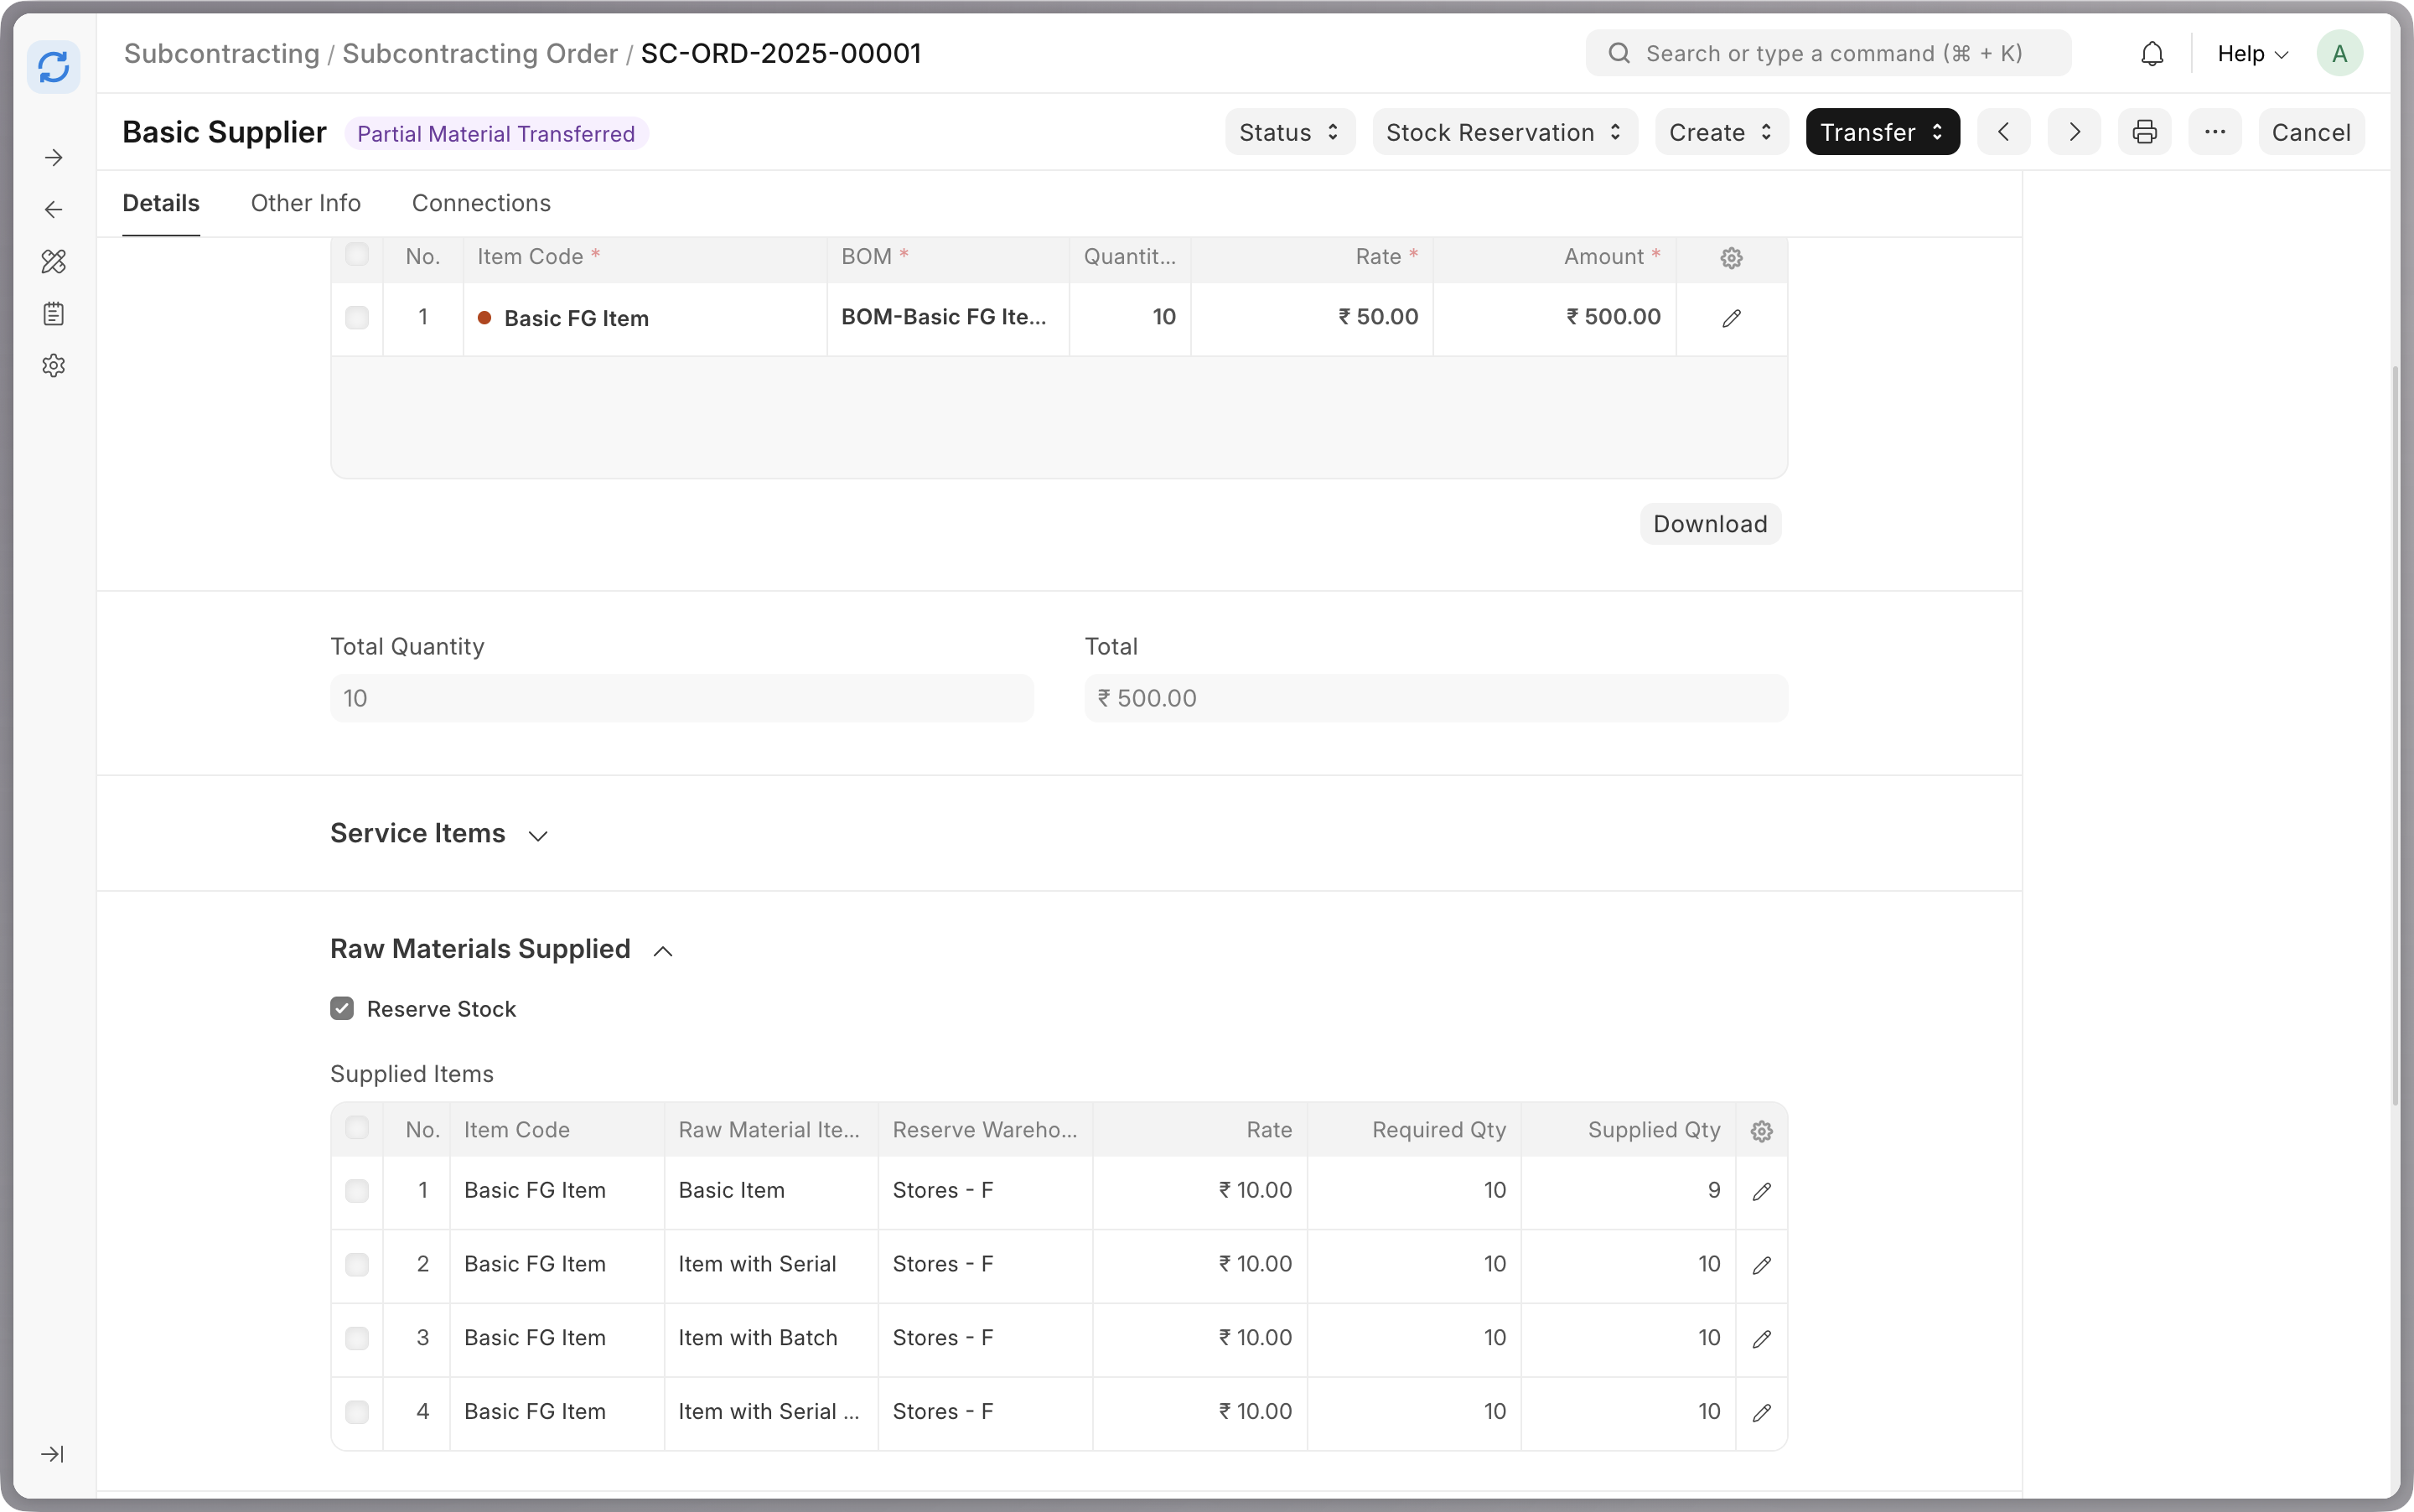2414x1512 pixels.
Task: Open the three-dots more options menu
Action: pos(2214,133)
